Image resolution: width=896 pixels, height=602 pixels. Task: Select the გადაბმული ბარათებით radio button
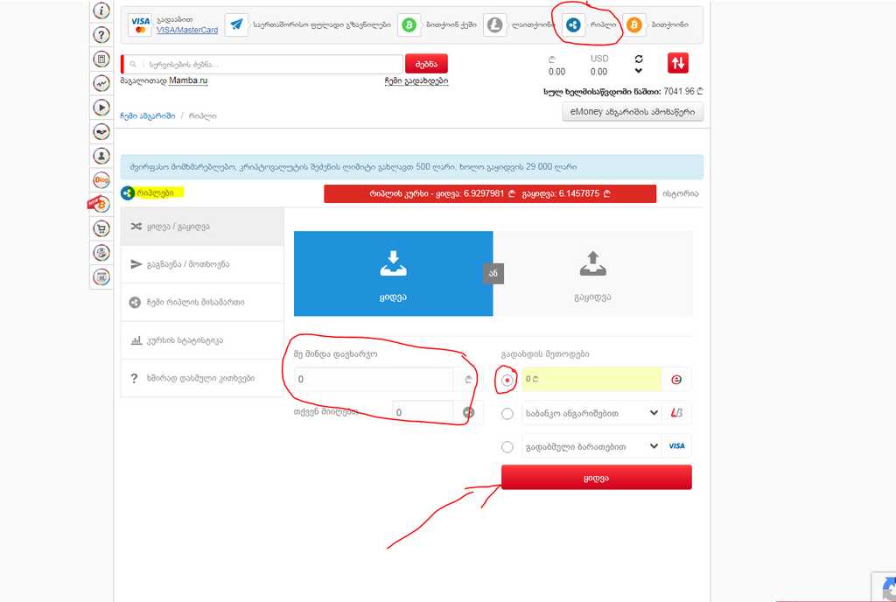507,446
